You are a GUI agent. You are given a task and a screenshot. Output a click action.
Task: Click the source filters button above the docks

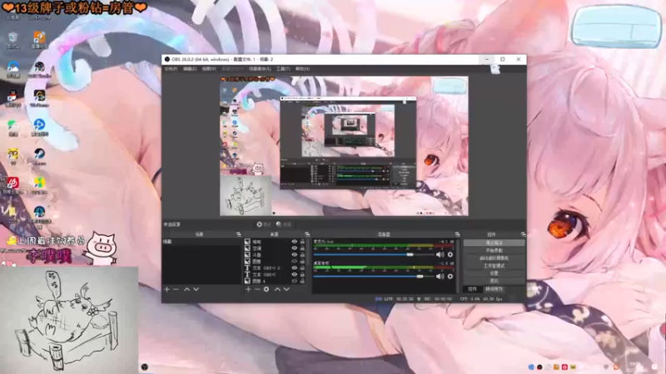(284, 224)
